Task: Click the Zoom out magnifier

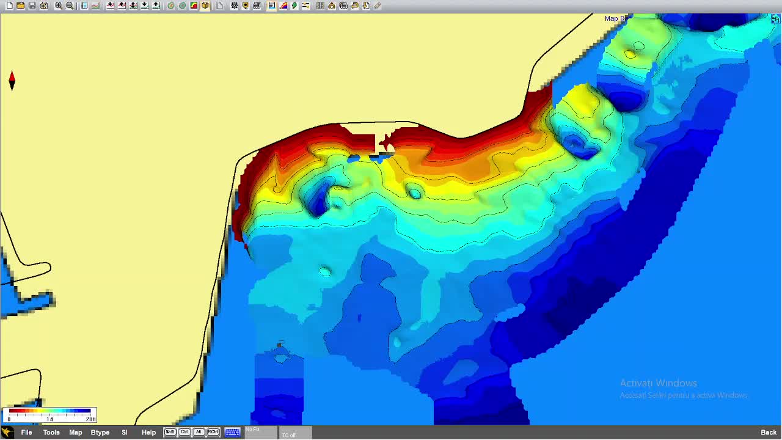Action: [x=70, y=5]
